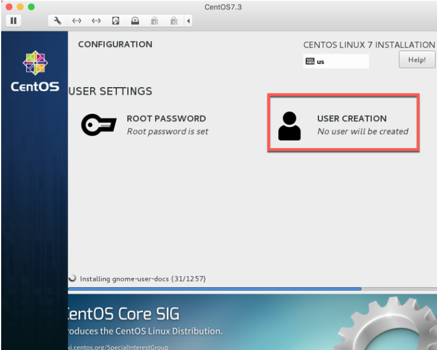Select the us keyboard layout indicator

tap(336, 62)
